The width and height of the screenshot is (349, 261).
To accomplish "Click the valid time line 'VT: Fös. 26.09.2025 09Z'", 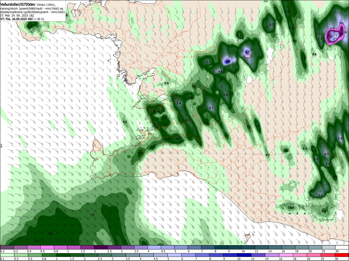I will pos(17,19).
